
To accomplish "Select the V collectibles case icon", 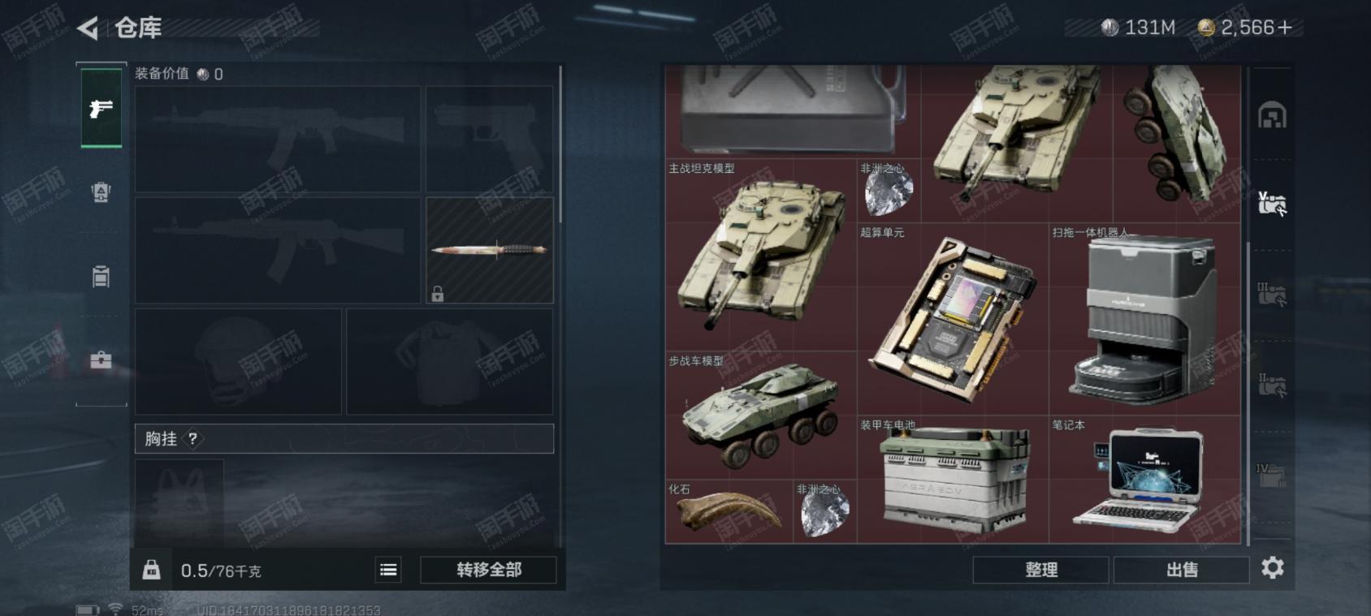I will [1272, 203].
